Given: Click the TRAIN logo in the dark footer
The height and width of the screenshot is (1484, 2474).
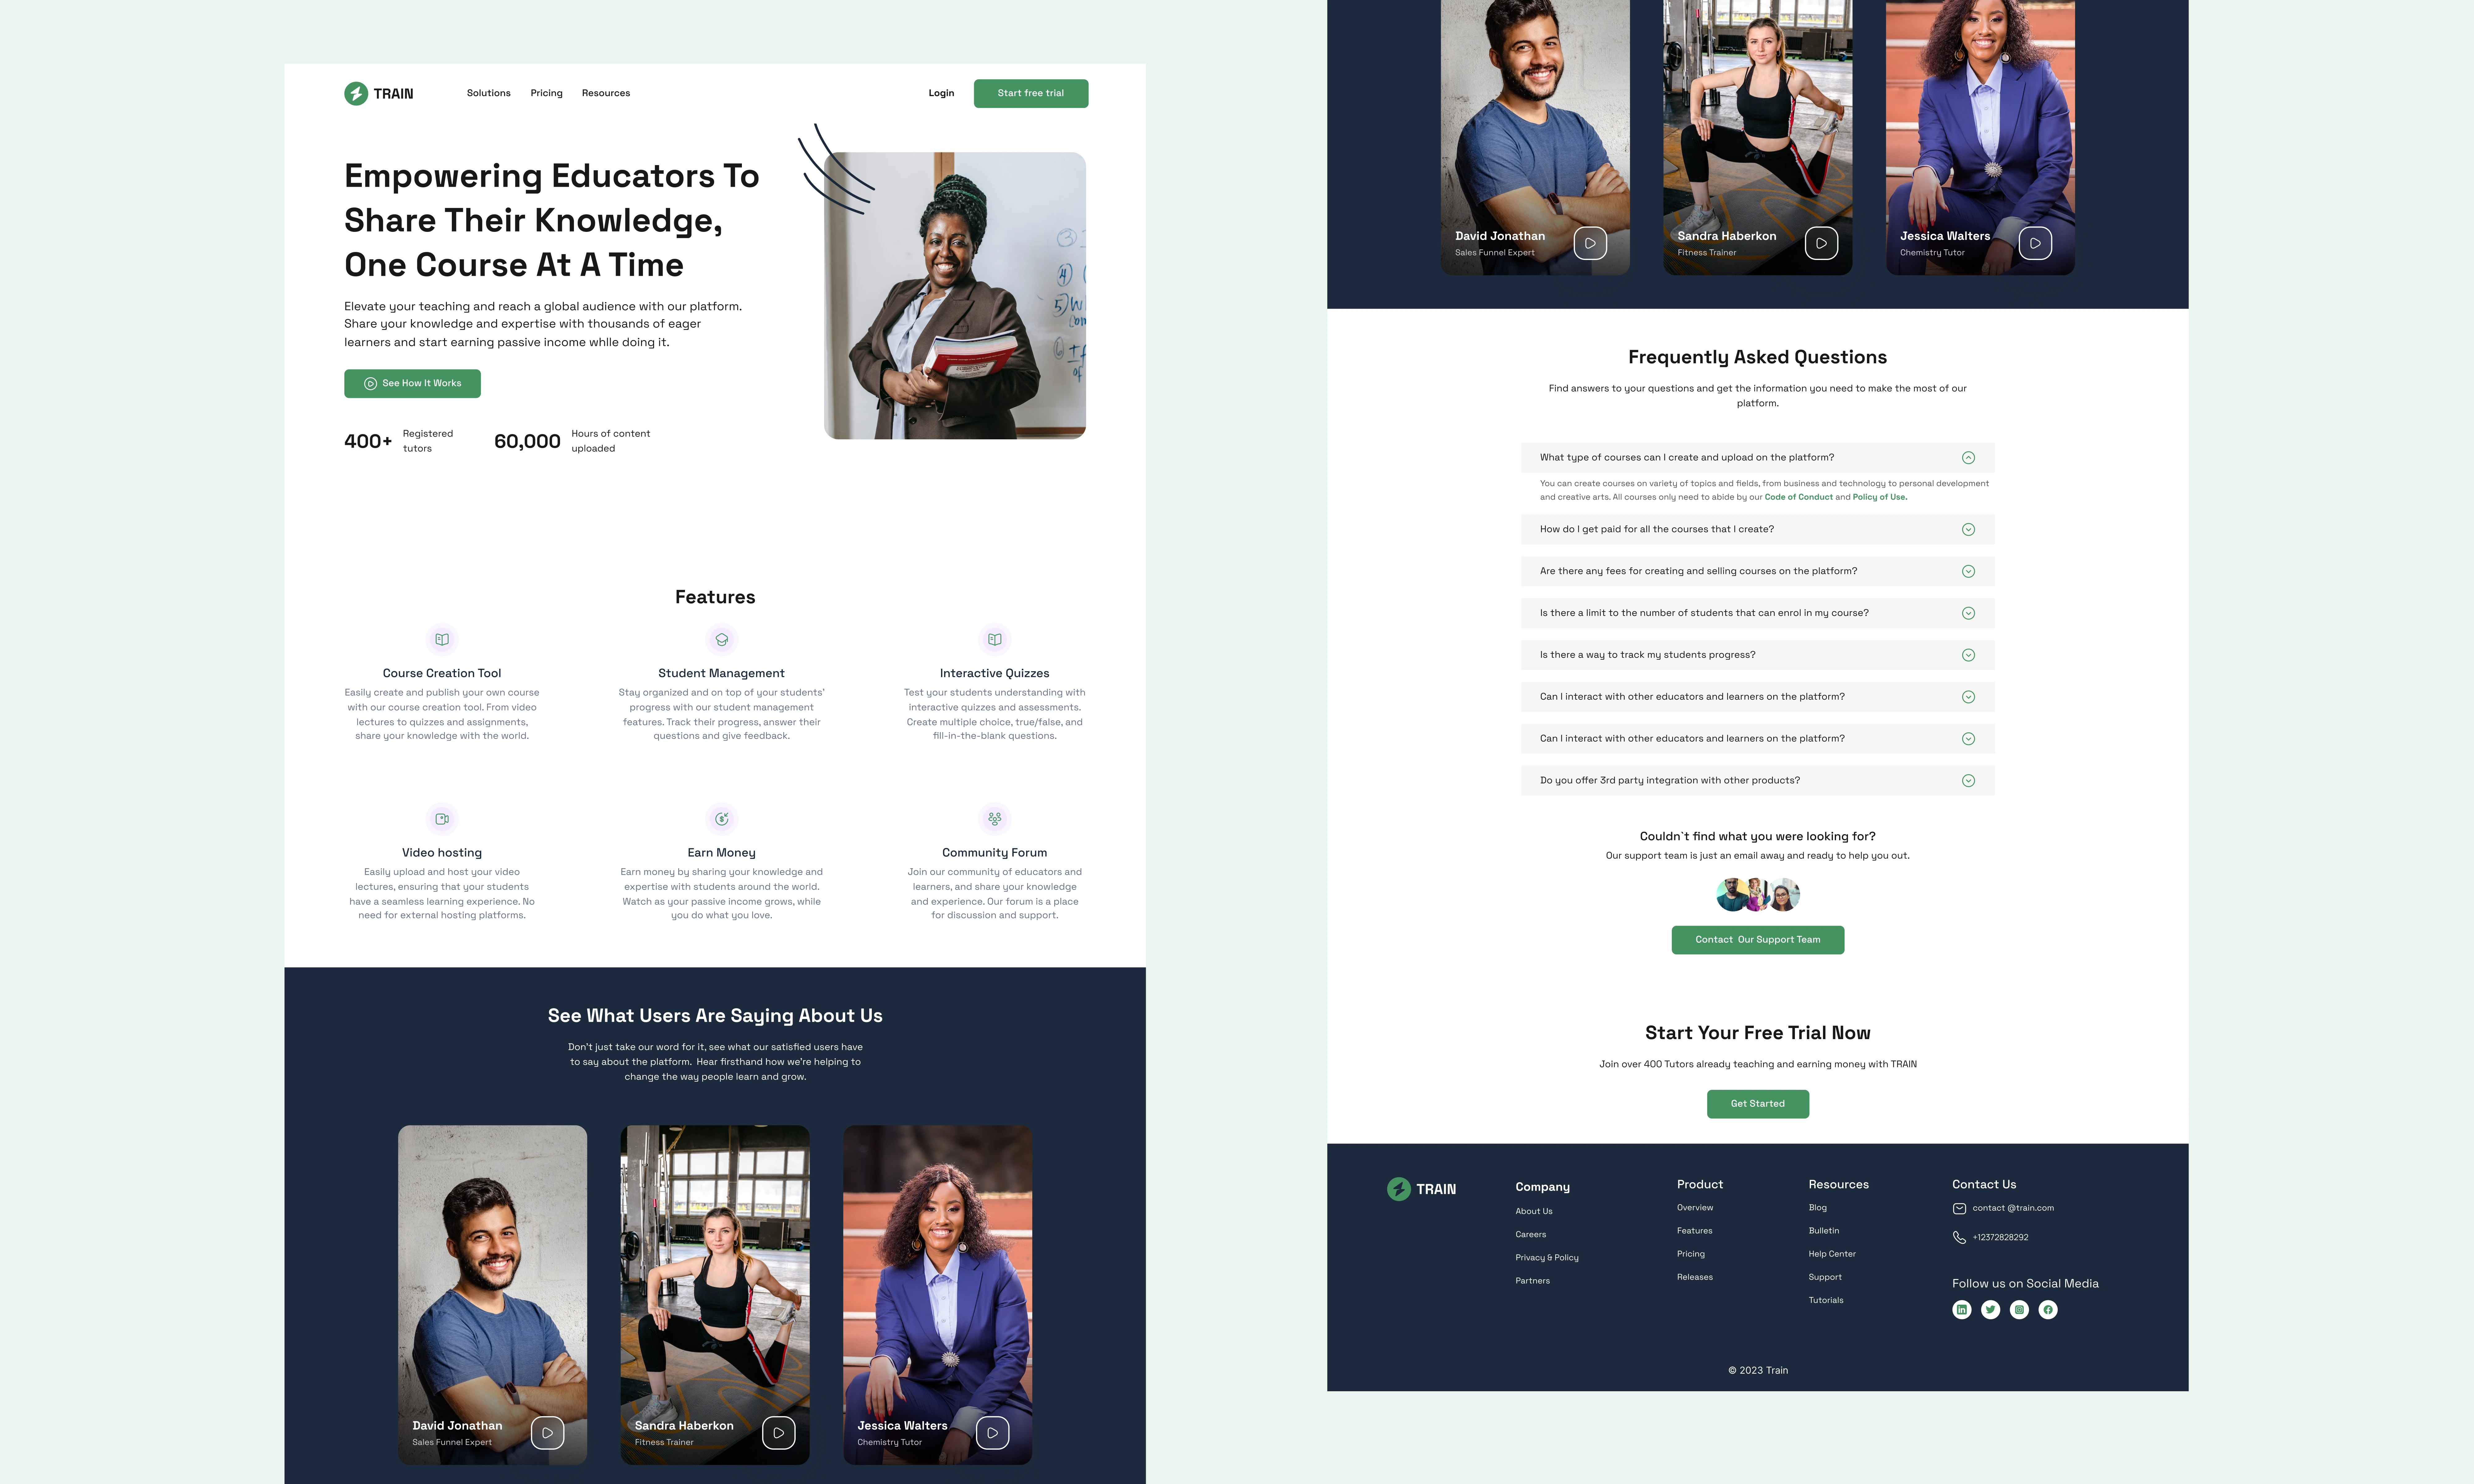Looking at the screenshot, I should (1421, 1189).
